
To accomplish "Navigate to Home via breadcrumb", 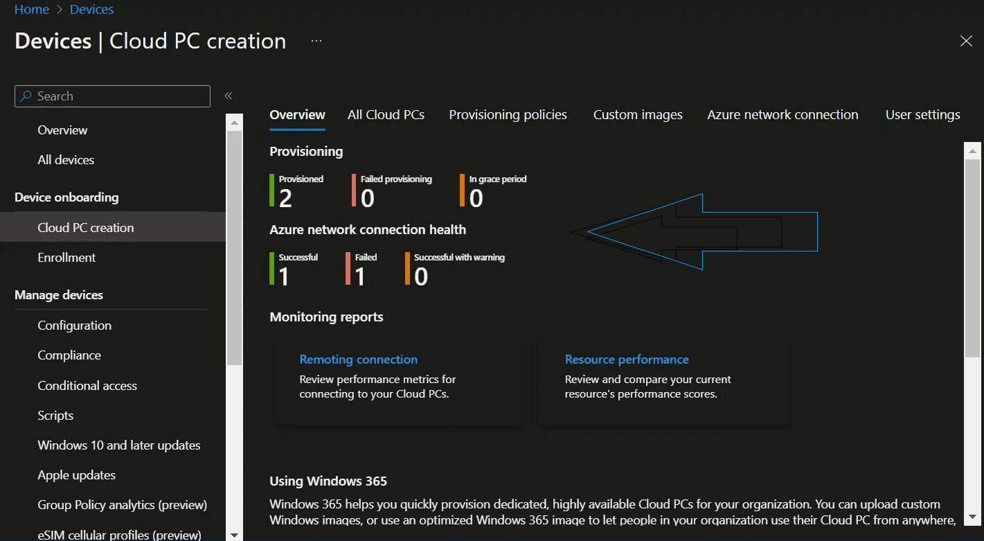I will 32,9.
